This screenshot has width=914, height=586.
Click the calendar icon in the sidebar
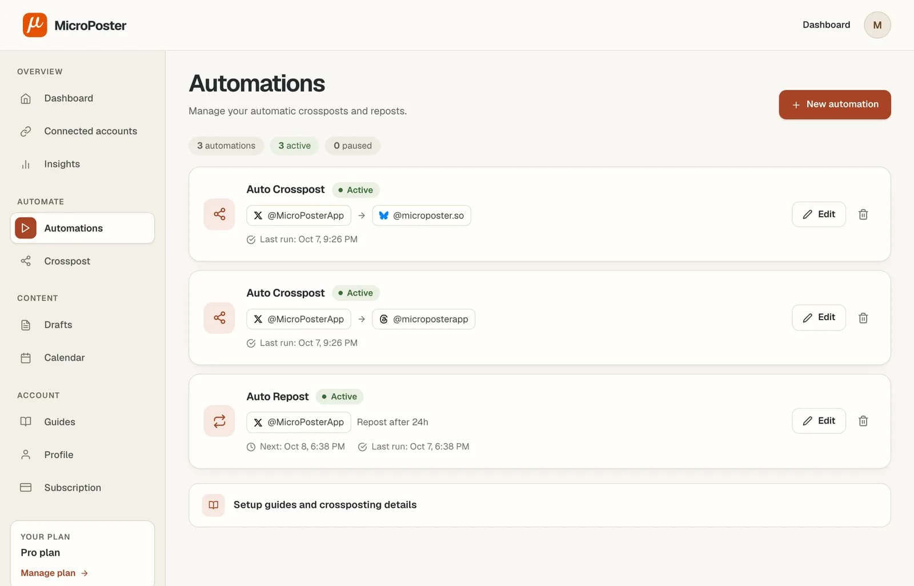(x=26, y=358)
